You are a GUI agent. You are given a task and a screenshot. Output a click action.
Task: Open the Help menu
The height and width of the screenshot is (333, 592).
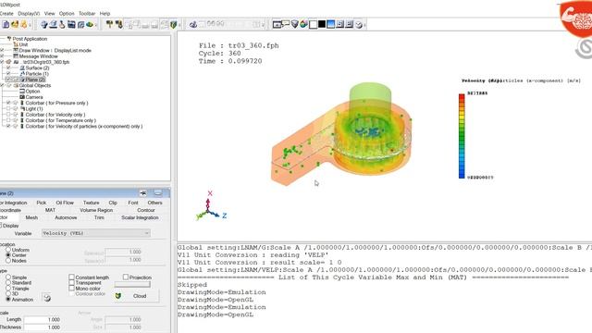(x=105, y=13)
